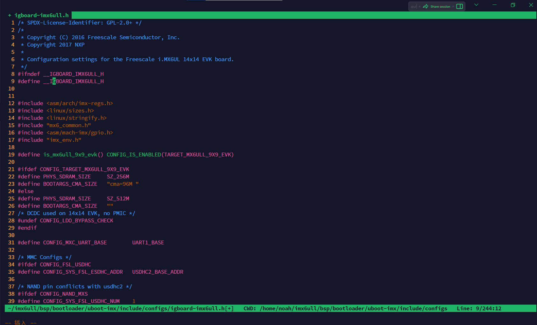Viewport: 537px width, 325px height.
Task: Click the #else directive on line 24
Action: [26, 191]
